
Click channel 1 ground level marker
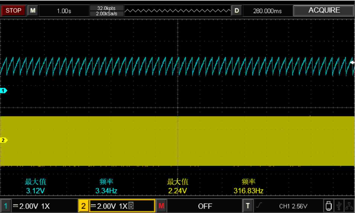click(3, 91)
